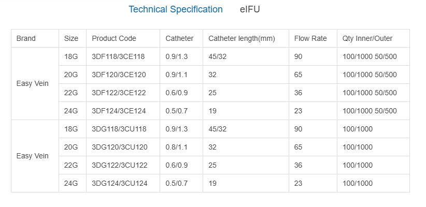426x207 pixels.
Task: Select the 3DF124/3CE124 product code cell
Action: 119,111
